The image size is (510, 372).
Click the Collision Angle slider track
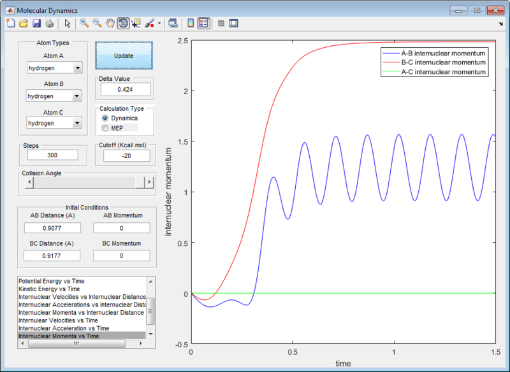(85, 182)
